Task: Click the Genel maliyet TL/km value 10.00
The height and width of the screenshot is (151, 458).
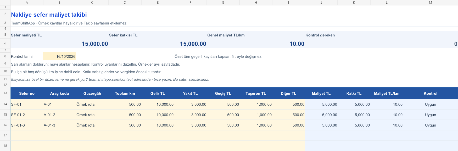Action: (297, 44)
